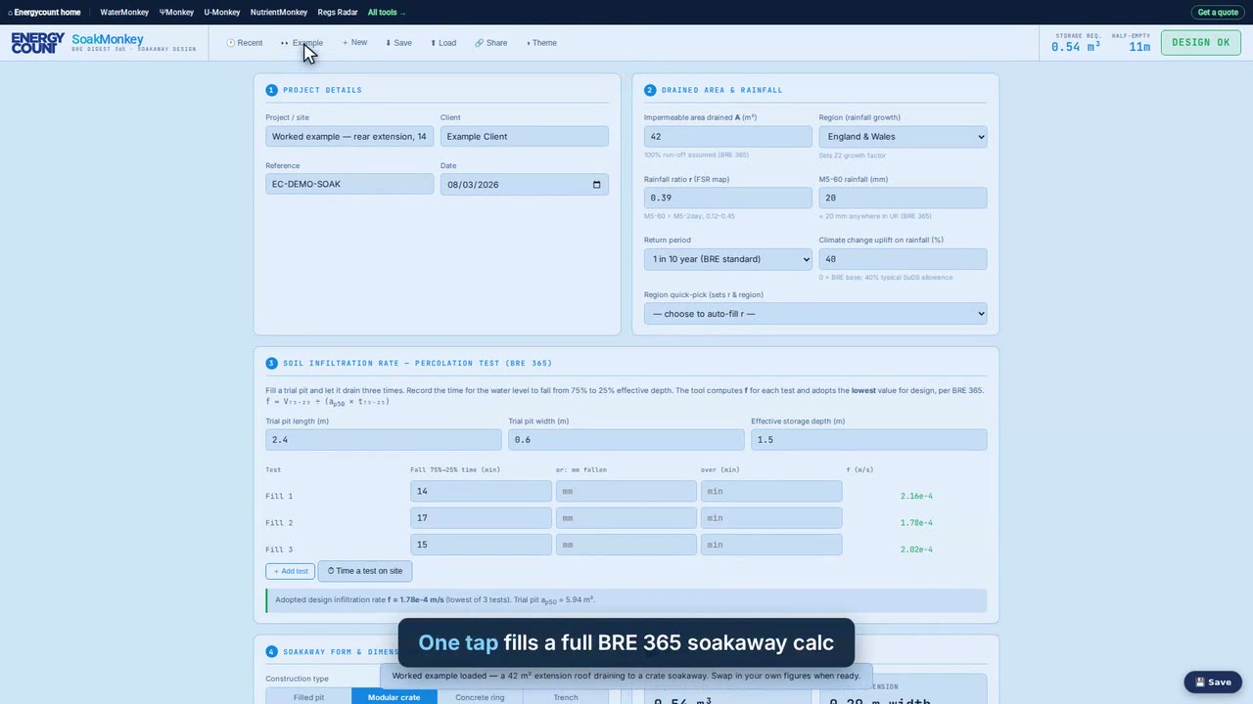The height and width of the screenshot is (704, 1253).
Task: View All tools
Action: 387,13
